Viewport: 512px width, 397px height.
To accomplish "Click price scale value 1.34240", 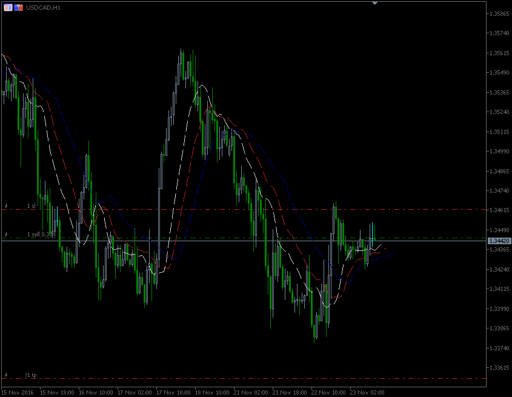I will point(499,270).
